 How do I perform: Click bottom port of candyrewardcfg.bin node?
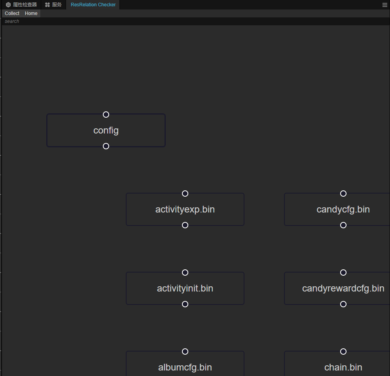click(x=343, y=304)
